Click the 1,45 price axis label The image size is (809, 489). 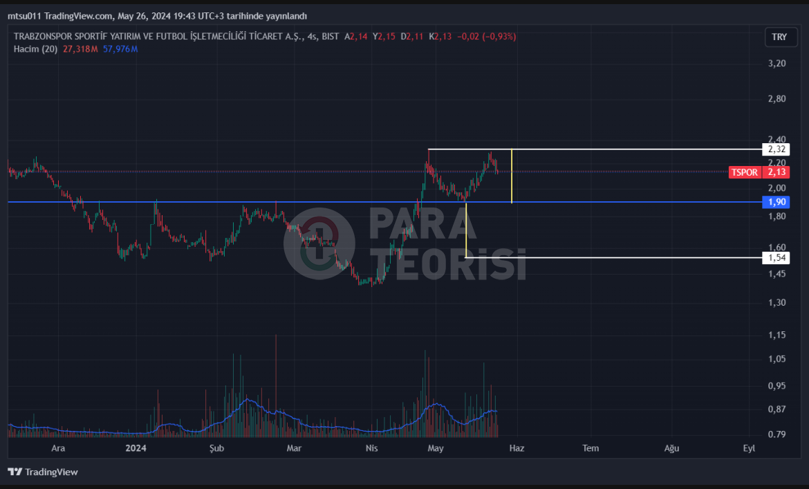777,274
